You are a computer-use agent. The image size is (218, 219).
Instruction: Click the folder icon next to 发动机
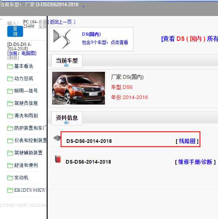click(x=10, y=178)
